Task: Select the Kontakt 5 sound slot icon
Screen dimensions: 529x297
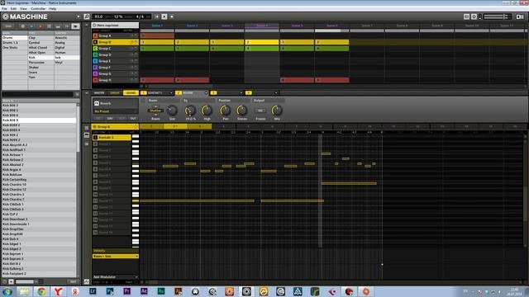Action: click(96, 138)
